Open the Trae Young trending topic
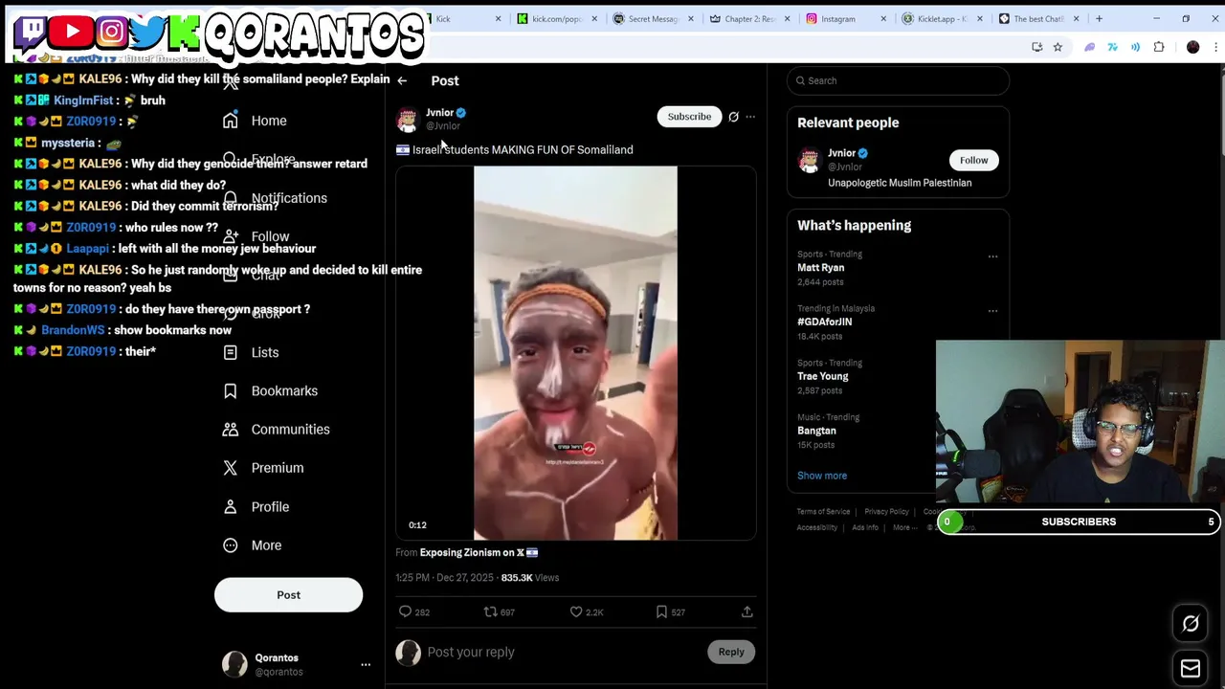The width and height of the screenshot is (1225, 689). 822,376
